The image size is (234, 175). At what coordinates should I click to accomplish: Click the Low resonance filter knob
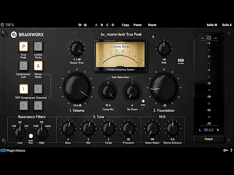[x=20, y=133]
